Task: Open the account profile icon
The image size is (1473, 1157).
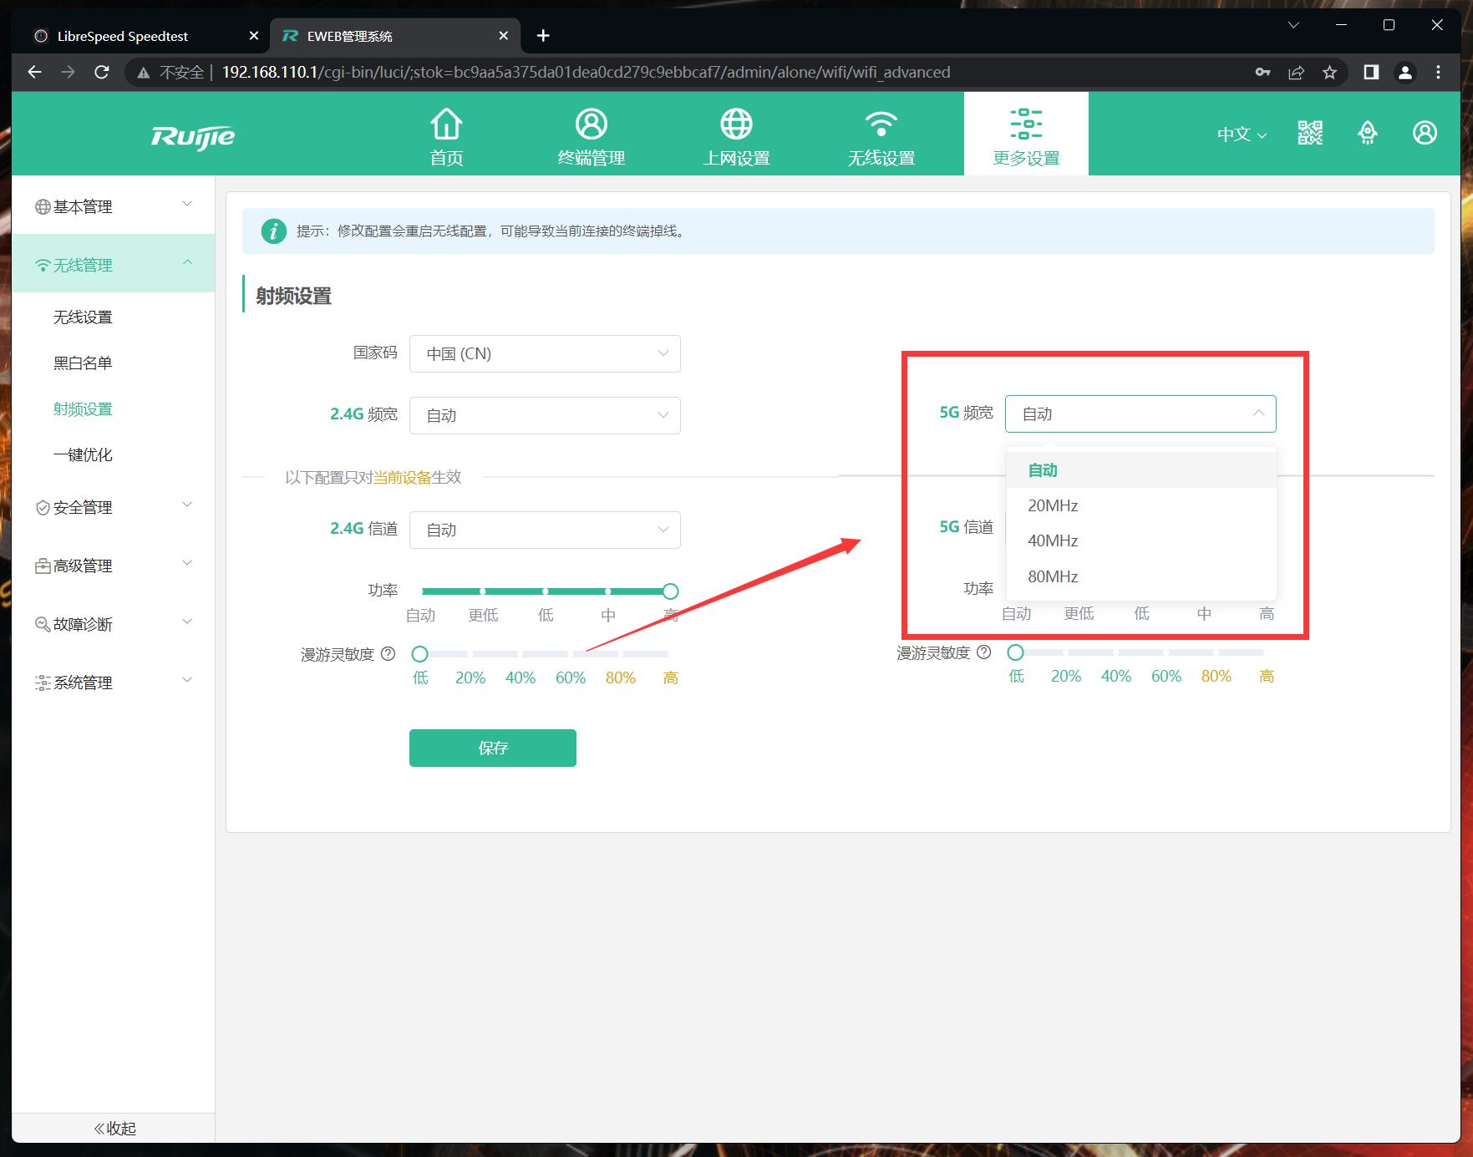Action: click(1425, 133)
